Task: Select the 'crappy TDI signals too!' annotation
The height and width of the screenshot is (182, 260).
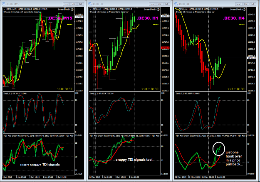Action: pyautogui.click(x=134, y=160)
